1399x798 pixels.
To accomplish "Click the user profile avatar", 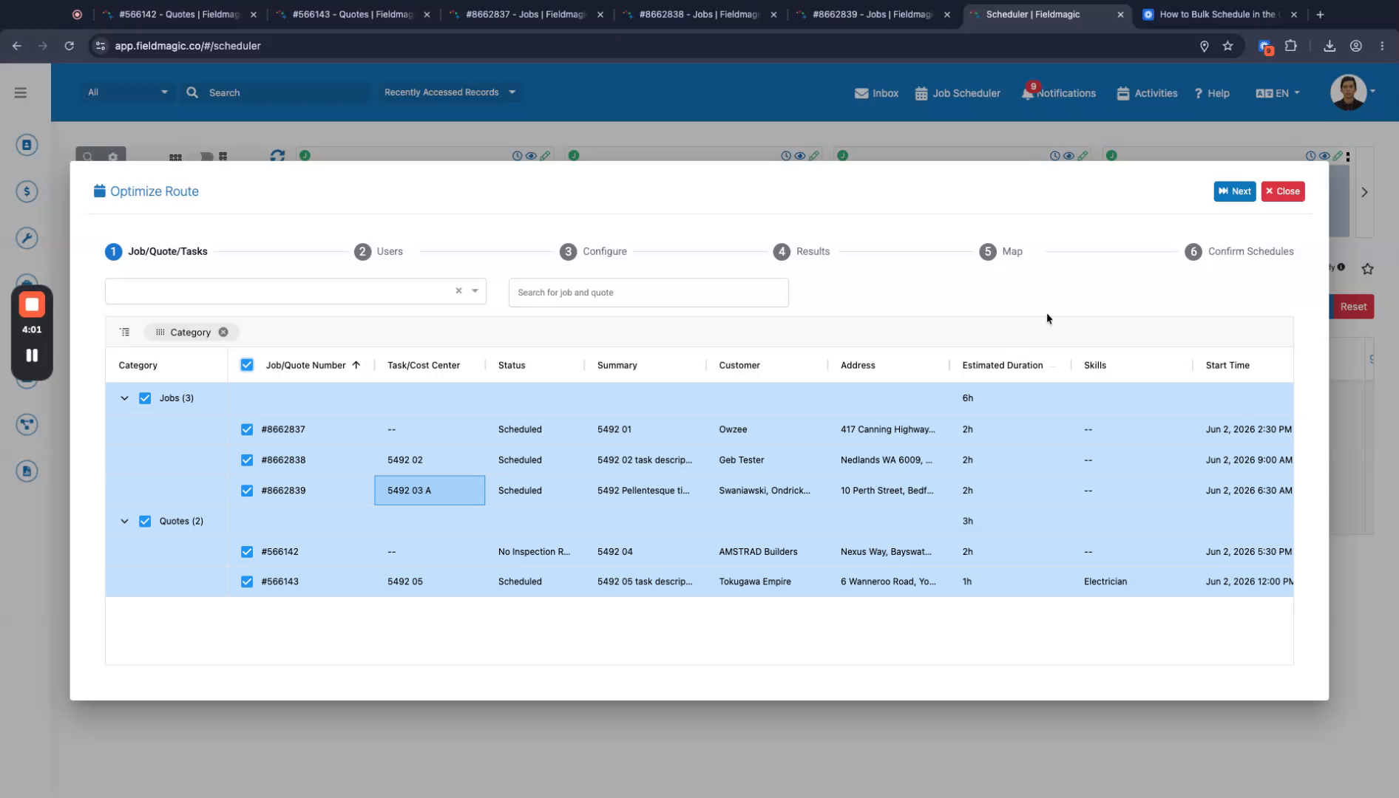I will pyautogui.click(x=1348, y=92).
